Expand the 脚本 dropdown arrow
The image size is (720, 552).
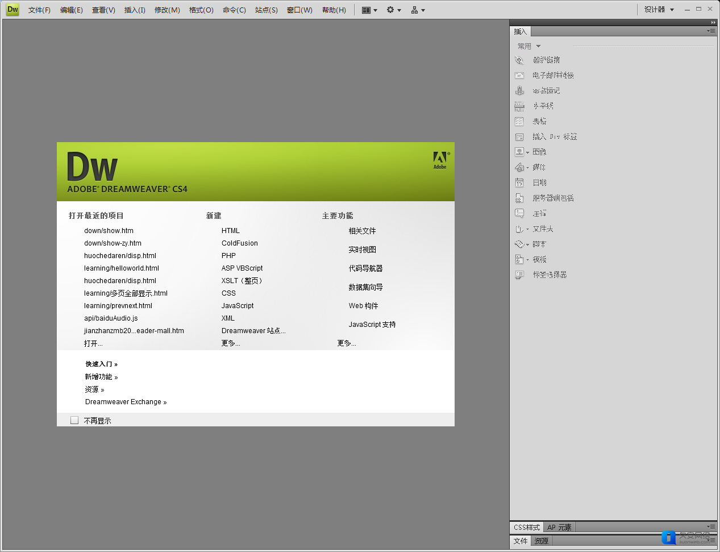pos(528,244)
